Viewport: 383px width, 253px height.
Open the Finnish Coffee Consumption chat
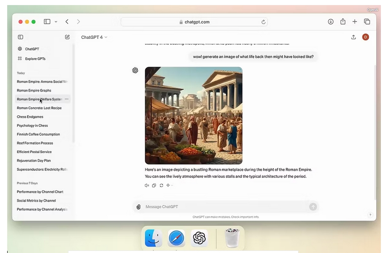[x=38, y=134]
